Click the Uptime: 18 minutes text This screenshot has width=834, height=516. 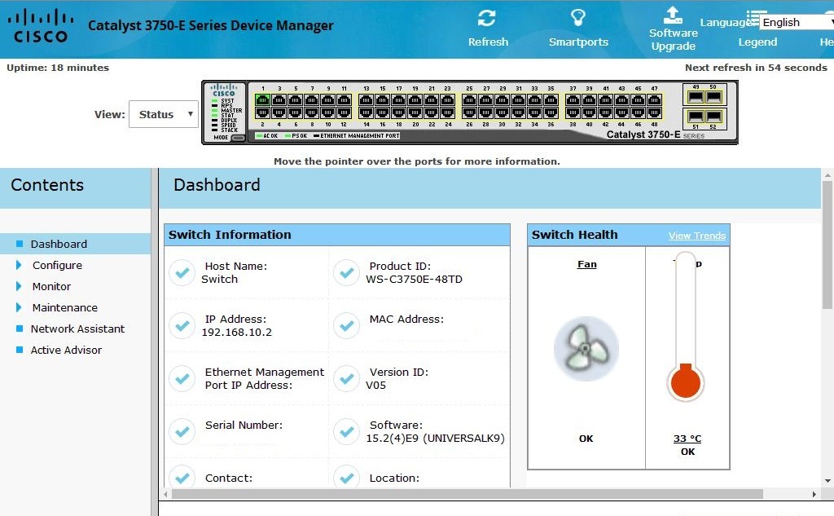58,68
